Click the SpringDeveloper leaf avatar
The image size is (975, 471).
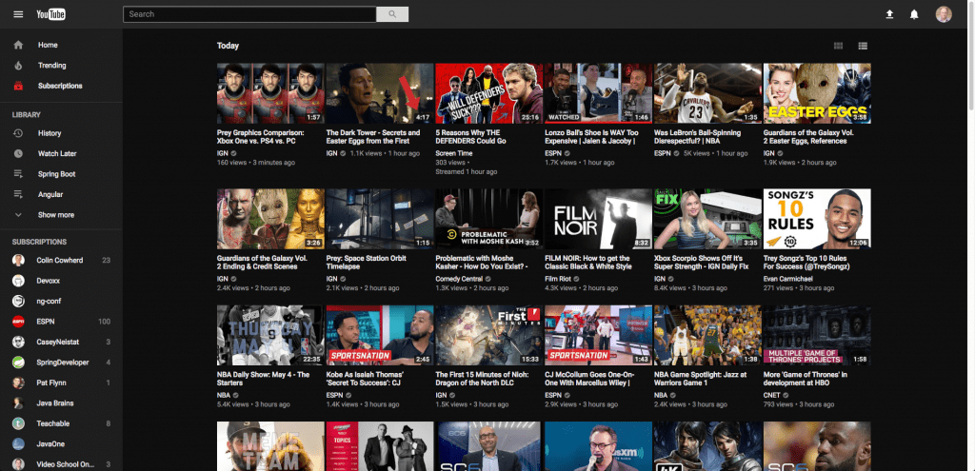[x=19, y=363]
